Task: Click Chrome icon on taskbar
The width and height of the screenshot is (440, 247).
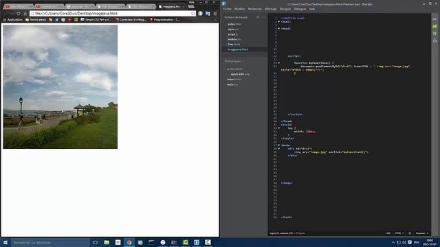Action: (129, 242)
